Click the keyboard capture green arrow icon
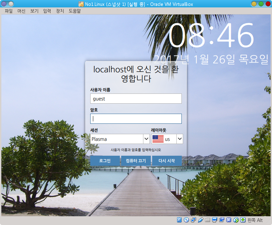The height and width of the screenshot is (225, 272). (x=243, y=220)
